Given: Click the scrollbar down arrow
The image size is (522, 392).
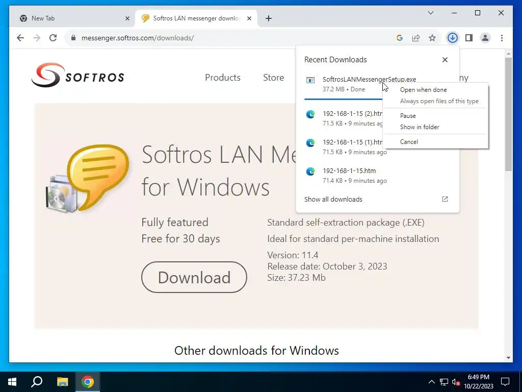Looking at the screenshot, I should (508, 358).
